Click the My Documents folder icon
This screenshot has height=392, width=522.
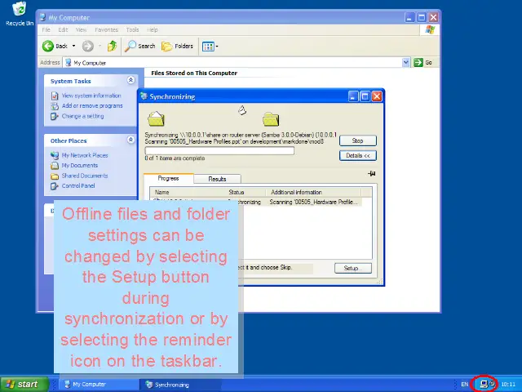coord(55,166)
